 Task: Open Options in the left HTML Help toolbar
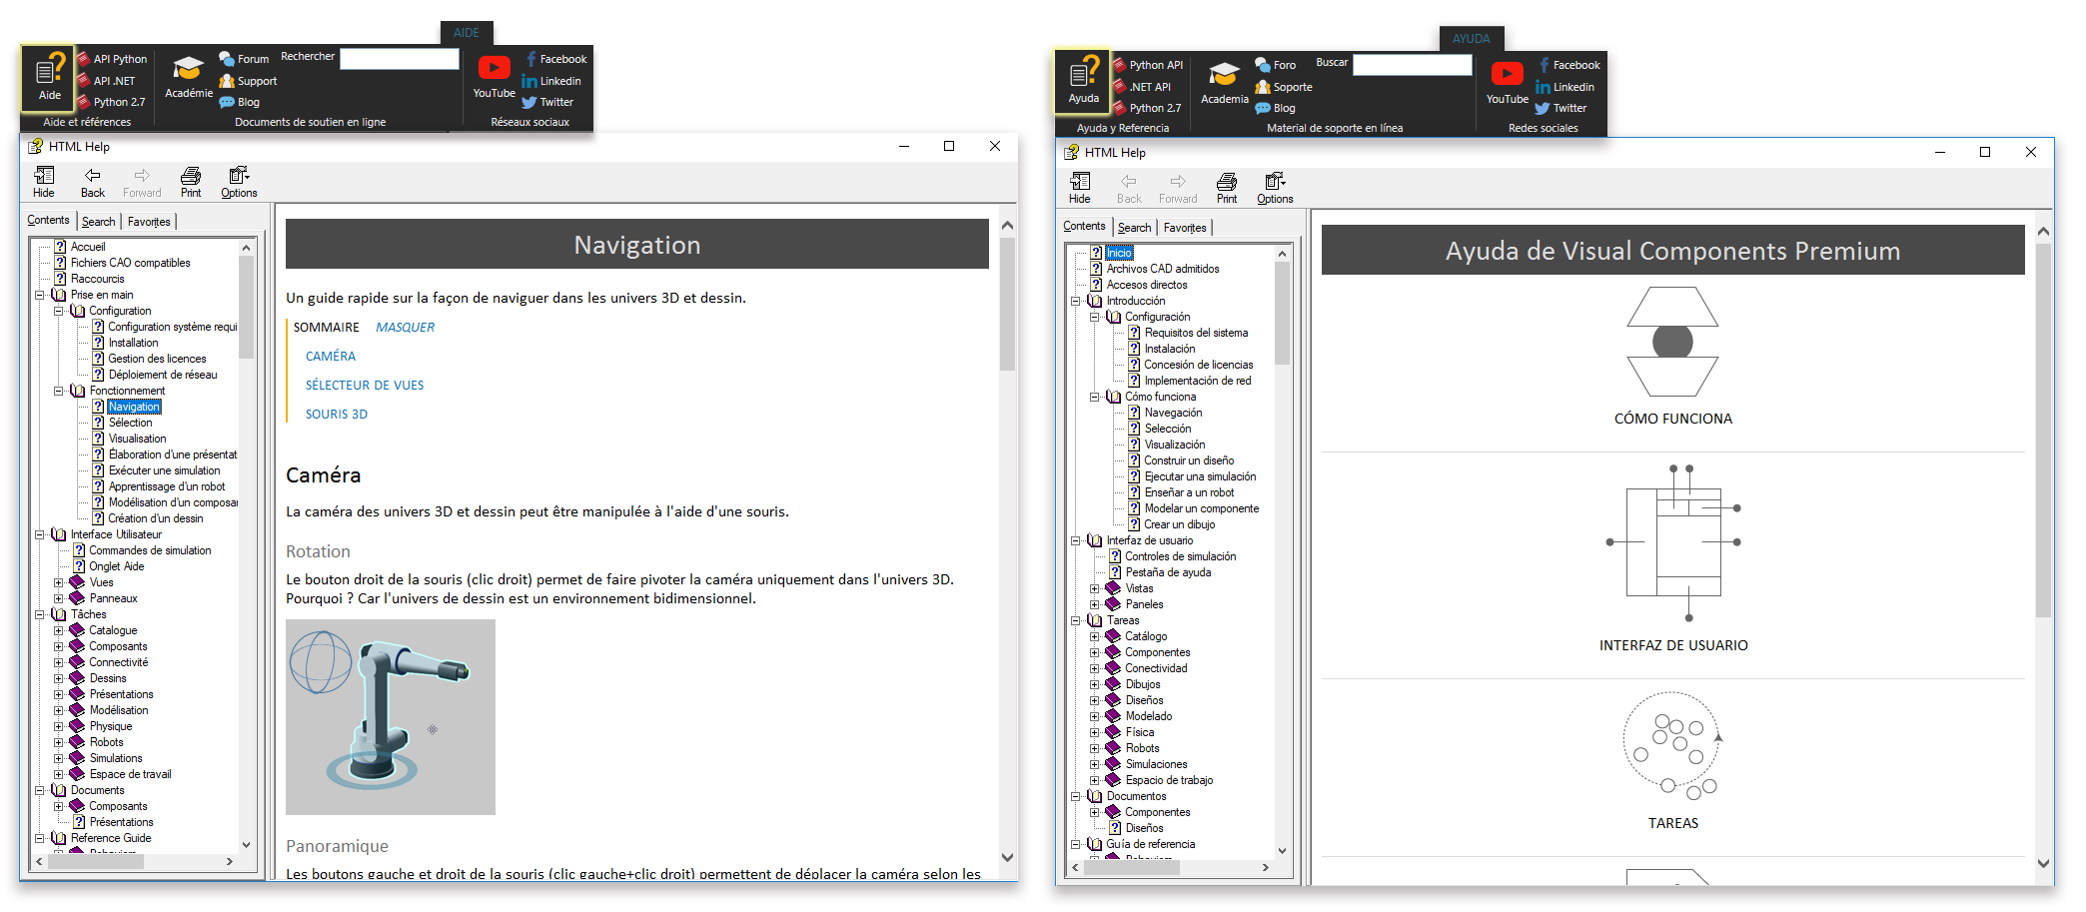239,182
